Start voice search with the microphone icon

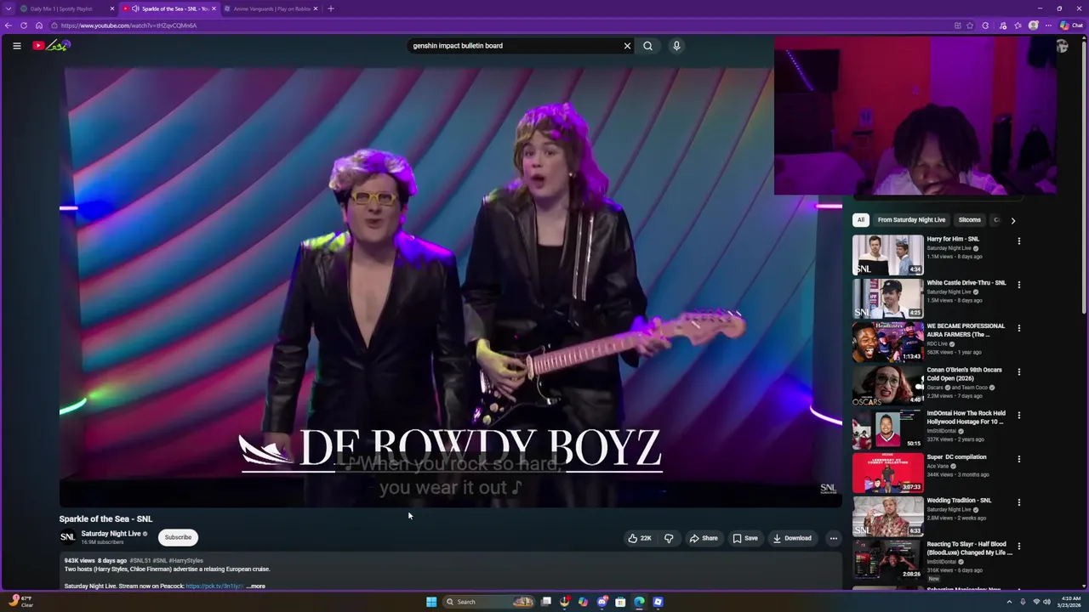coord(676,46)
